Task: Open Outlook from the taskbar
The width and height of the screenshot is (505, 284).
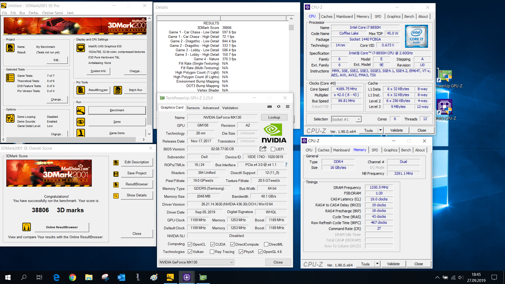Action: tap(121, 277)
